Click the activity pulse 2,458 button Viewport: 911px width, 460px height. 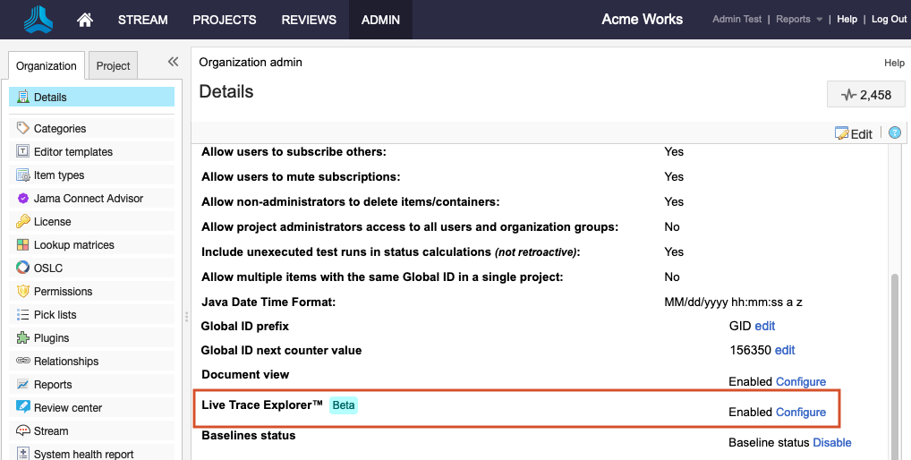click(865, 95)
